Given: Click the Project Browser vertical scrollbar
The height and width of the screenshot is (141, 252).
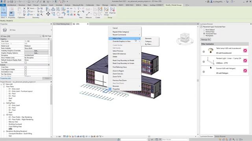Looking at the screenshot, I should pyautogui.click(x=51, y=95).
